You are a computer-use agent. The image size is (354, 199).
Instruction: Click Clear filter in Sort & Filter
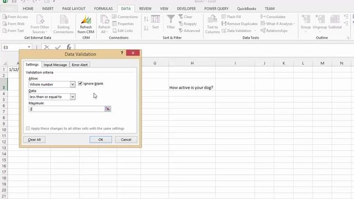point(185,17)
